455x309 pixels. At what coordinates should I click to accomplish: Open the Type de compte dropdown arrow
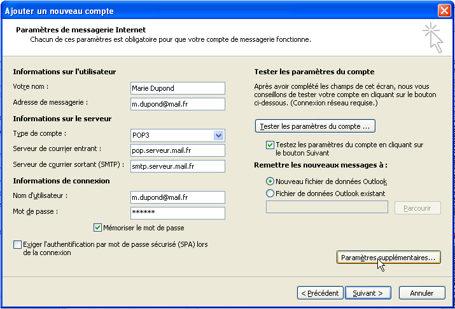(218, 135)
